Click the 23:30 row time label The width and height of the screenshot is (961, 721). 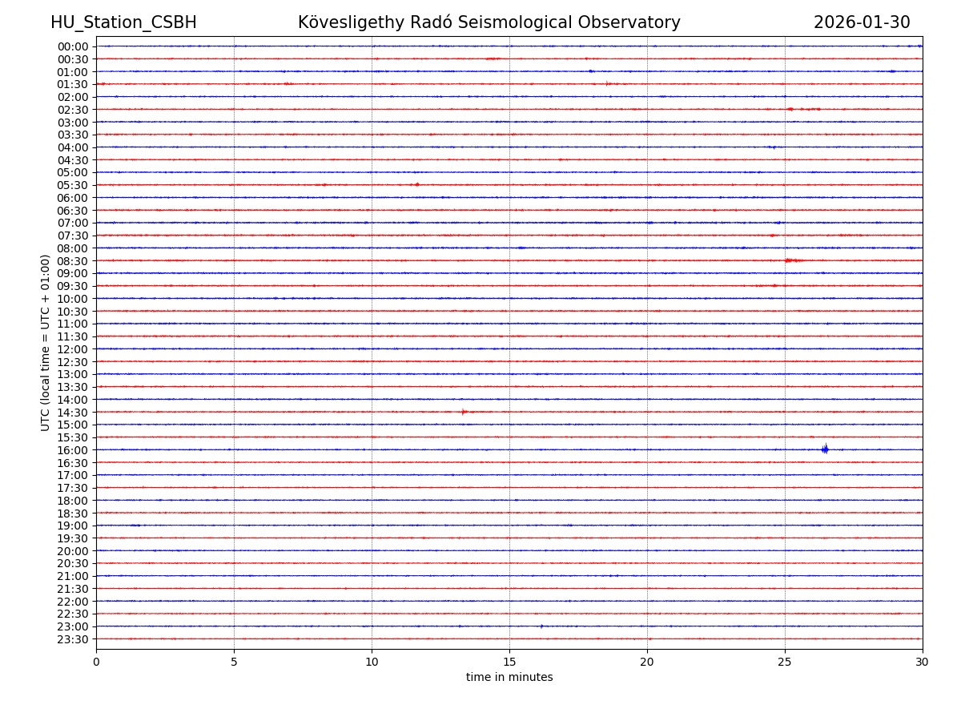coord(73,639)
